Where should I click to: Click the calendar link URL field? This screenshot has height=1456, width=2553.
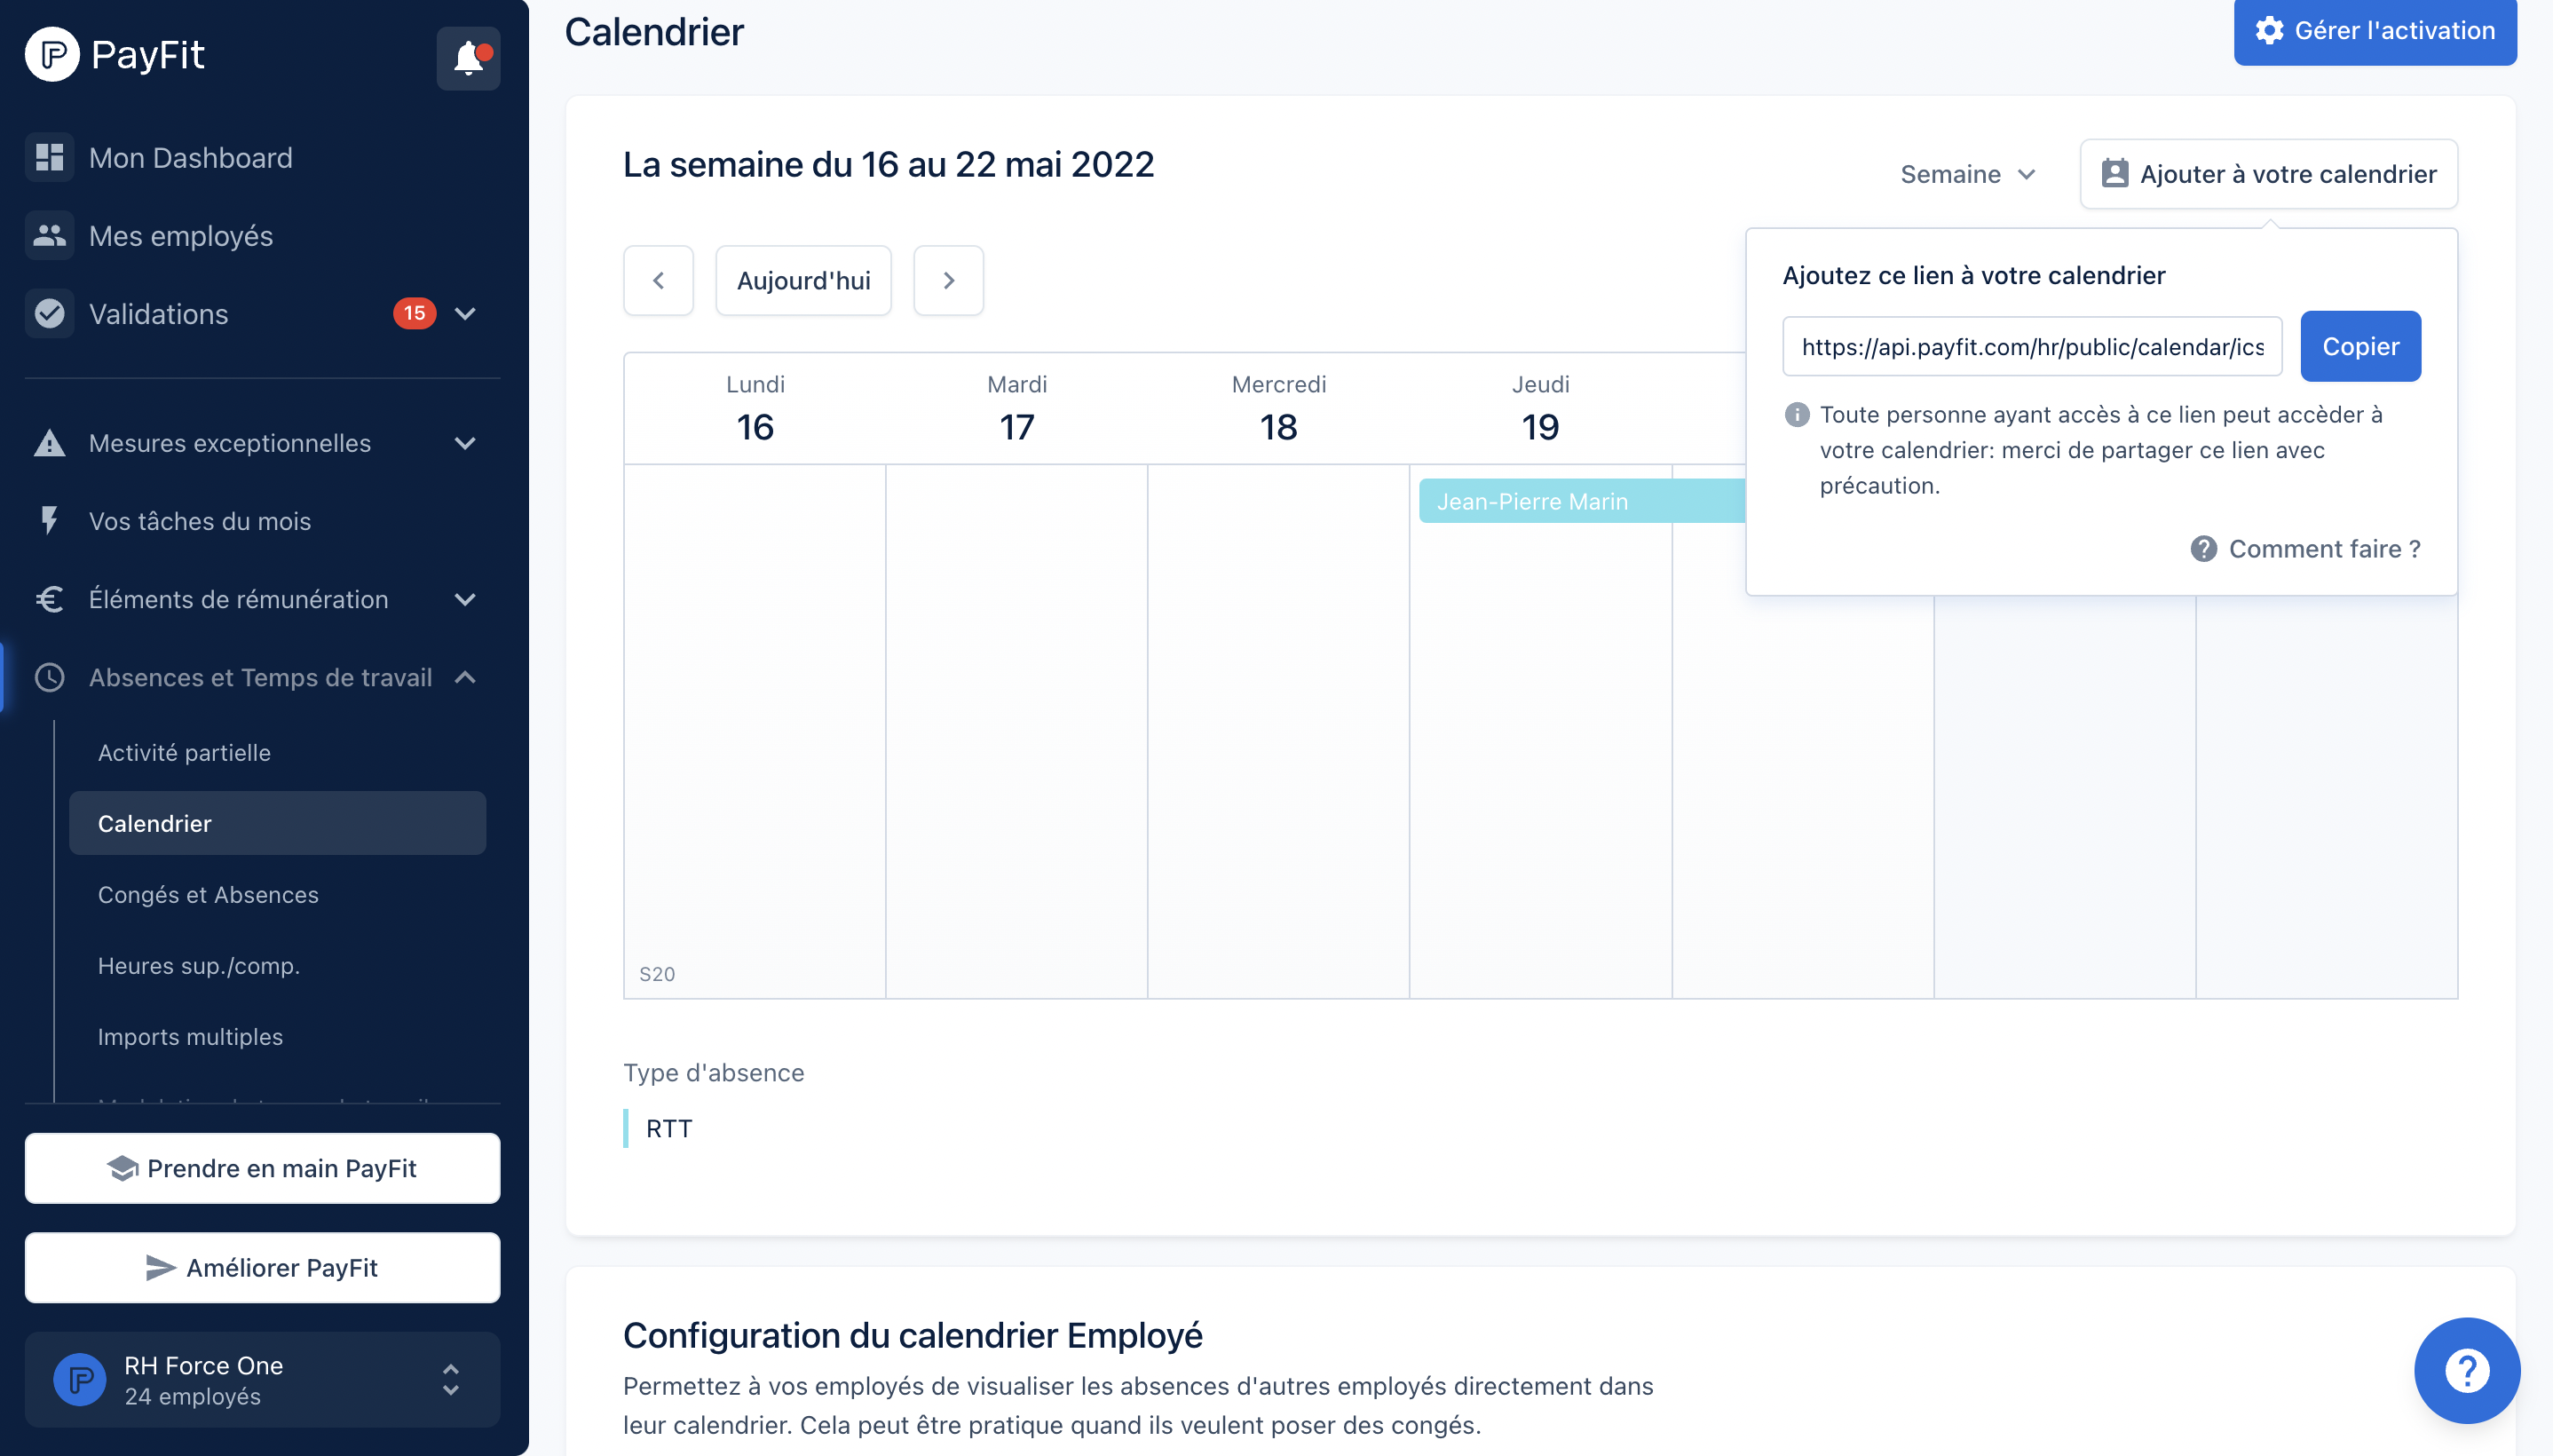2031,347
